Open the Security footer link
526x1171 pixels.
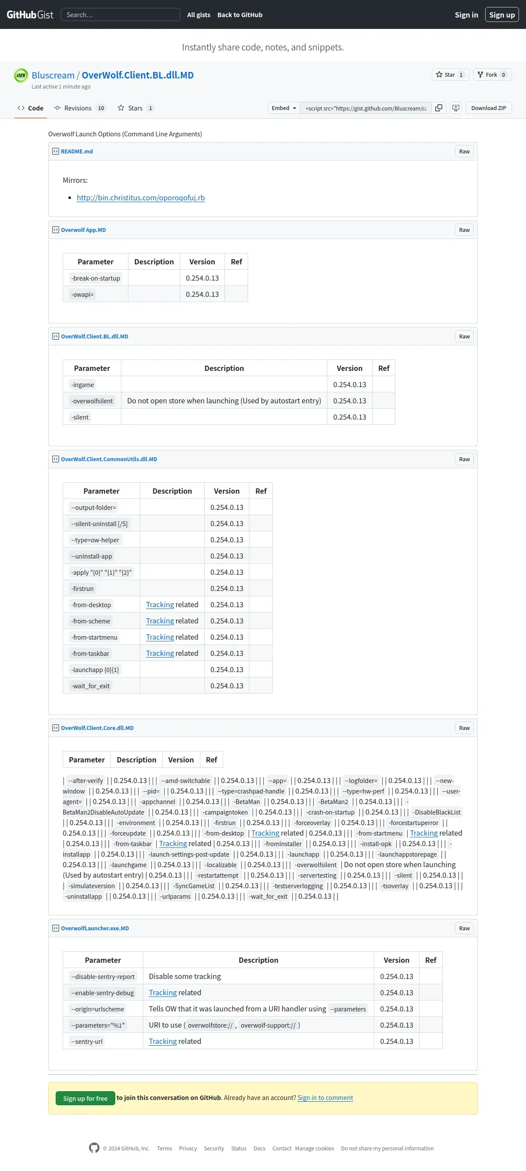point(213,1149)
